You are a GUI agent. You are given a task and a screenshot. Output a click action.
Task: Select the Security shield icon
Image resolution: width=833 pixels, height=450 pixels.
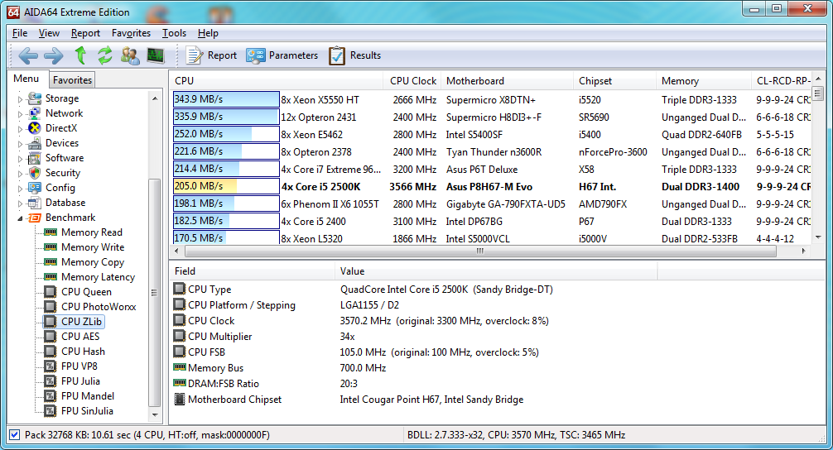[x=35, y=172]
